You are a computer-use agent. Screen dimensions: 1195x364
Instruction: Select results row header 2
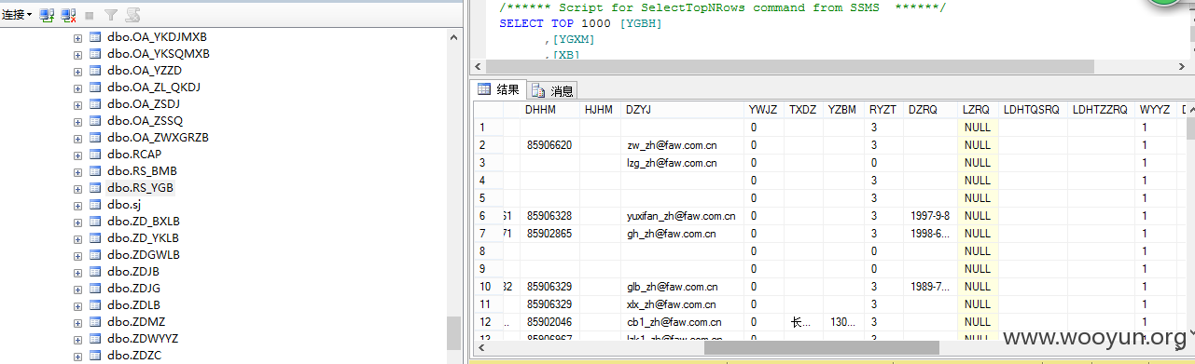pos(488,145)
